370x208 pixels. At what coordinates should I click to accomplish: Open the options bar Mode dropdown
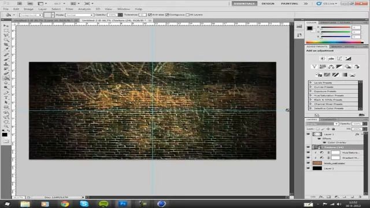click(x=79, y=15)
